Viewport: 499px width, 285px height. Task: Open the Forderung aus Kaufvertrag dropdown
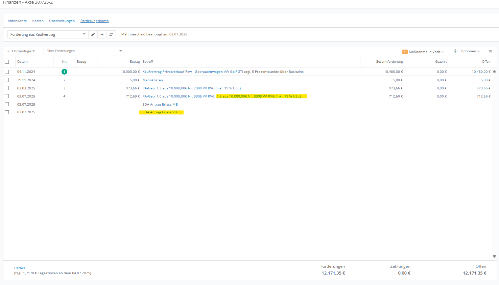84,34
